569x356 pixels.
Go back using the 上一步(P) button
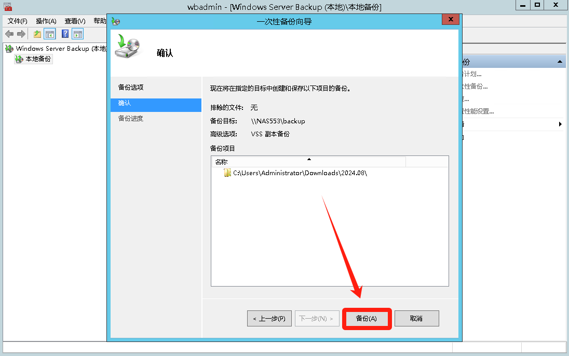point(269,319)
